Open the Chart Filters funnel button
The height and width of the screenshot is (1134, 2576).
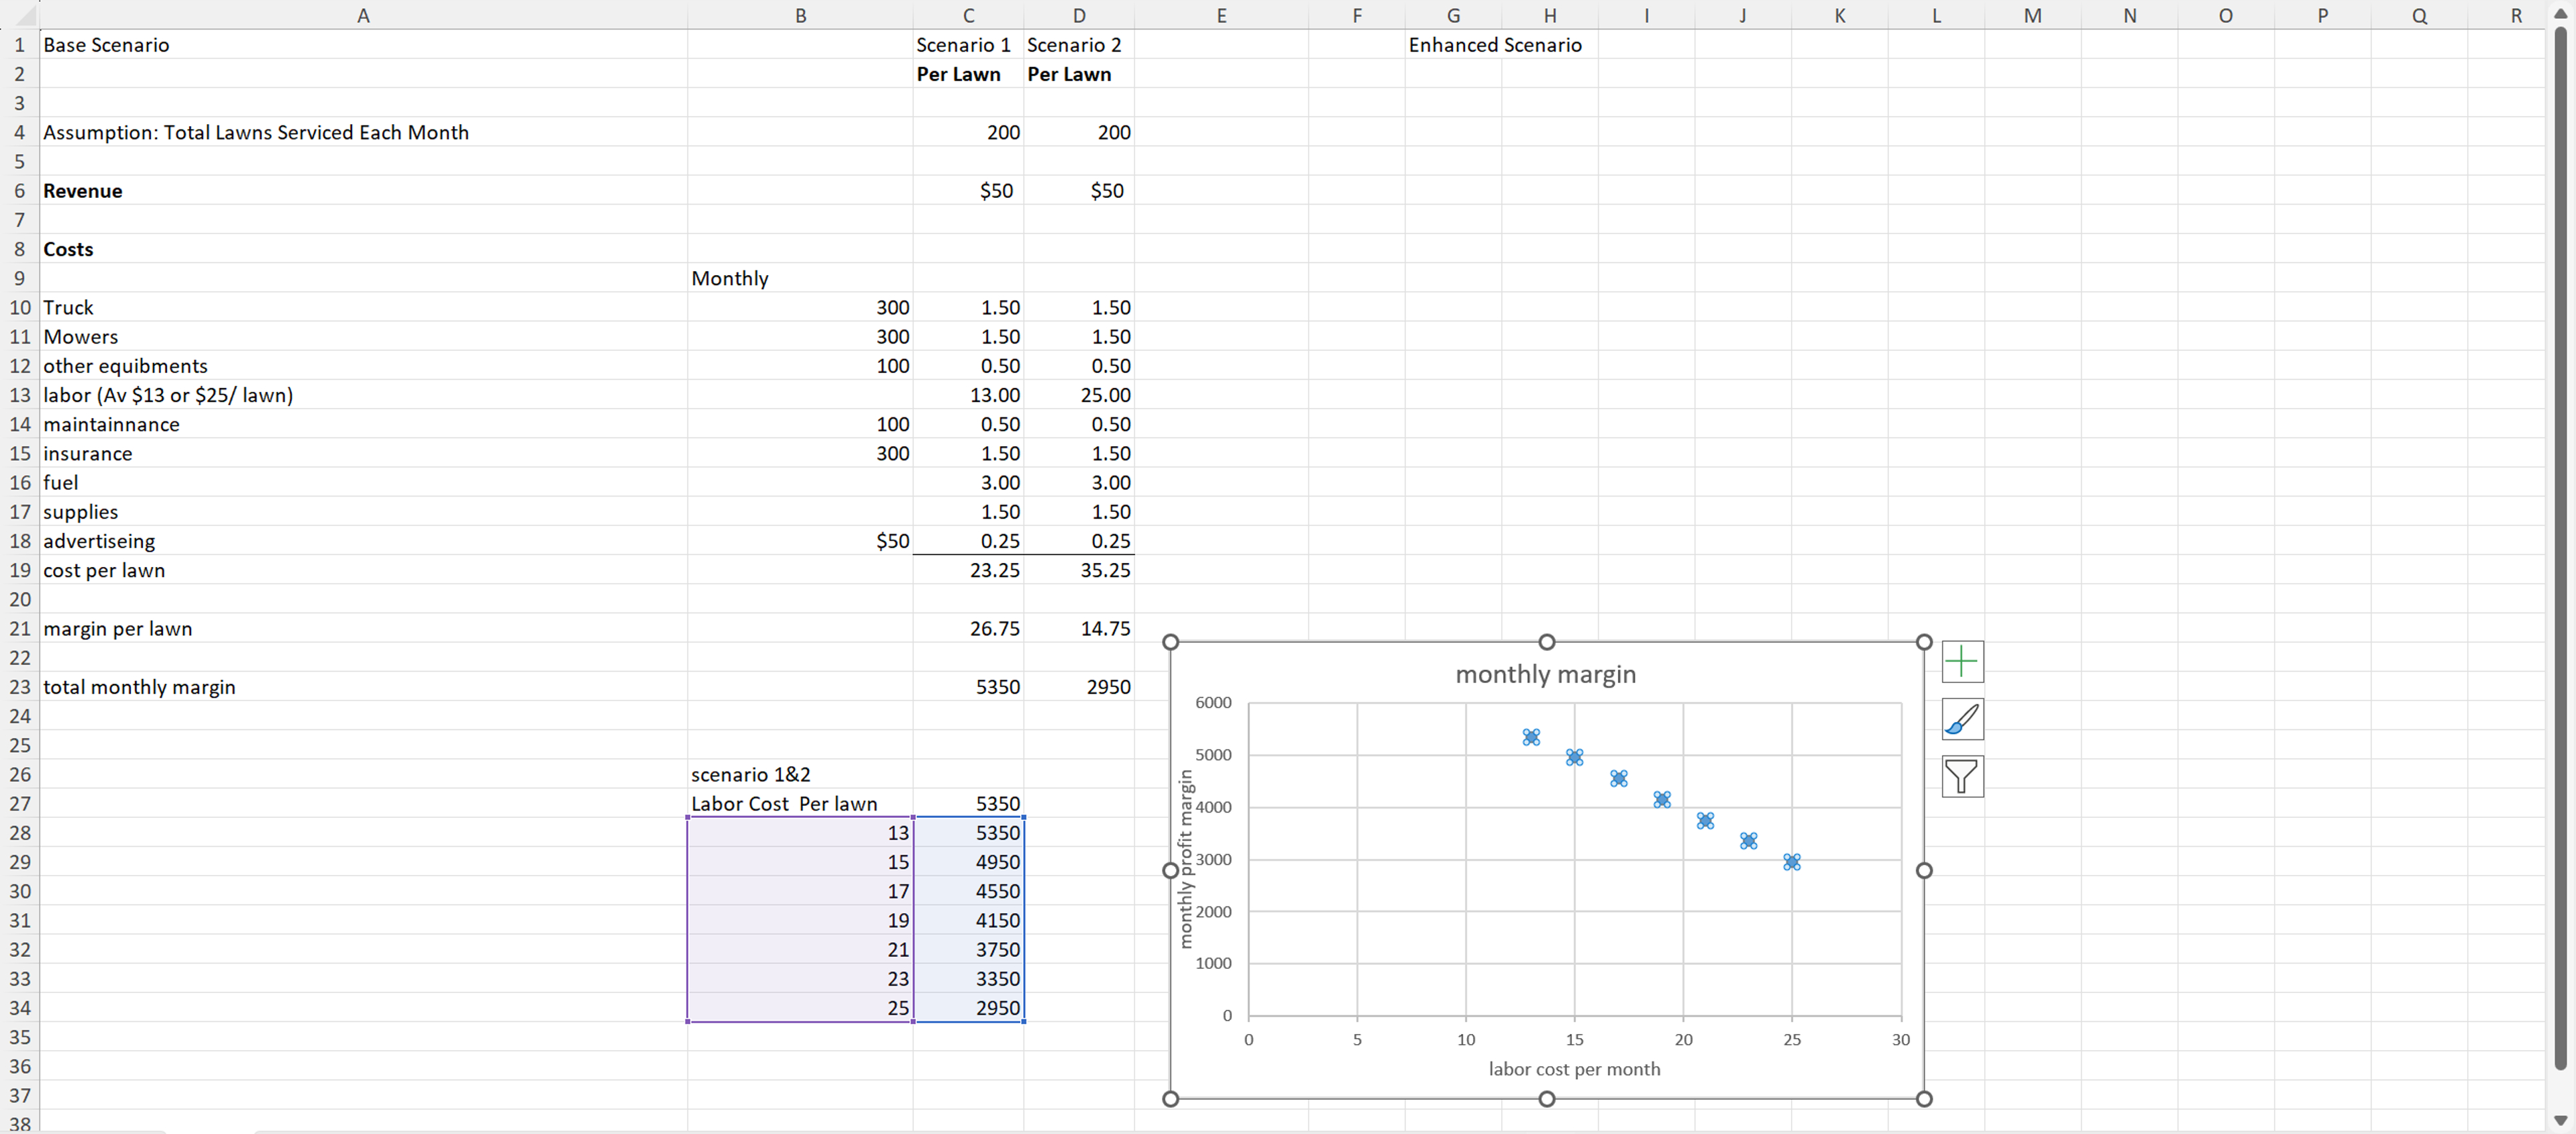1962,776
